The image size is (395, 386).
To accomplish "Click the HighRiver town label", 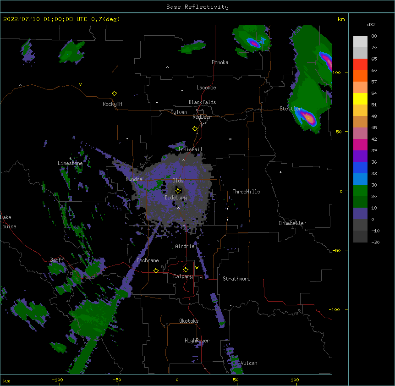I will pos(197,341).
